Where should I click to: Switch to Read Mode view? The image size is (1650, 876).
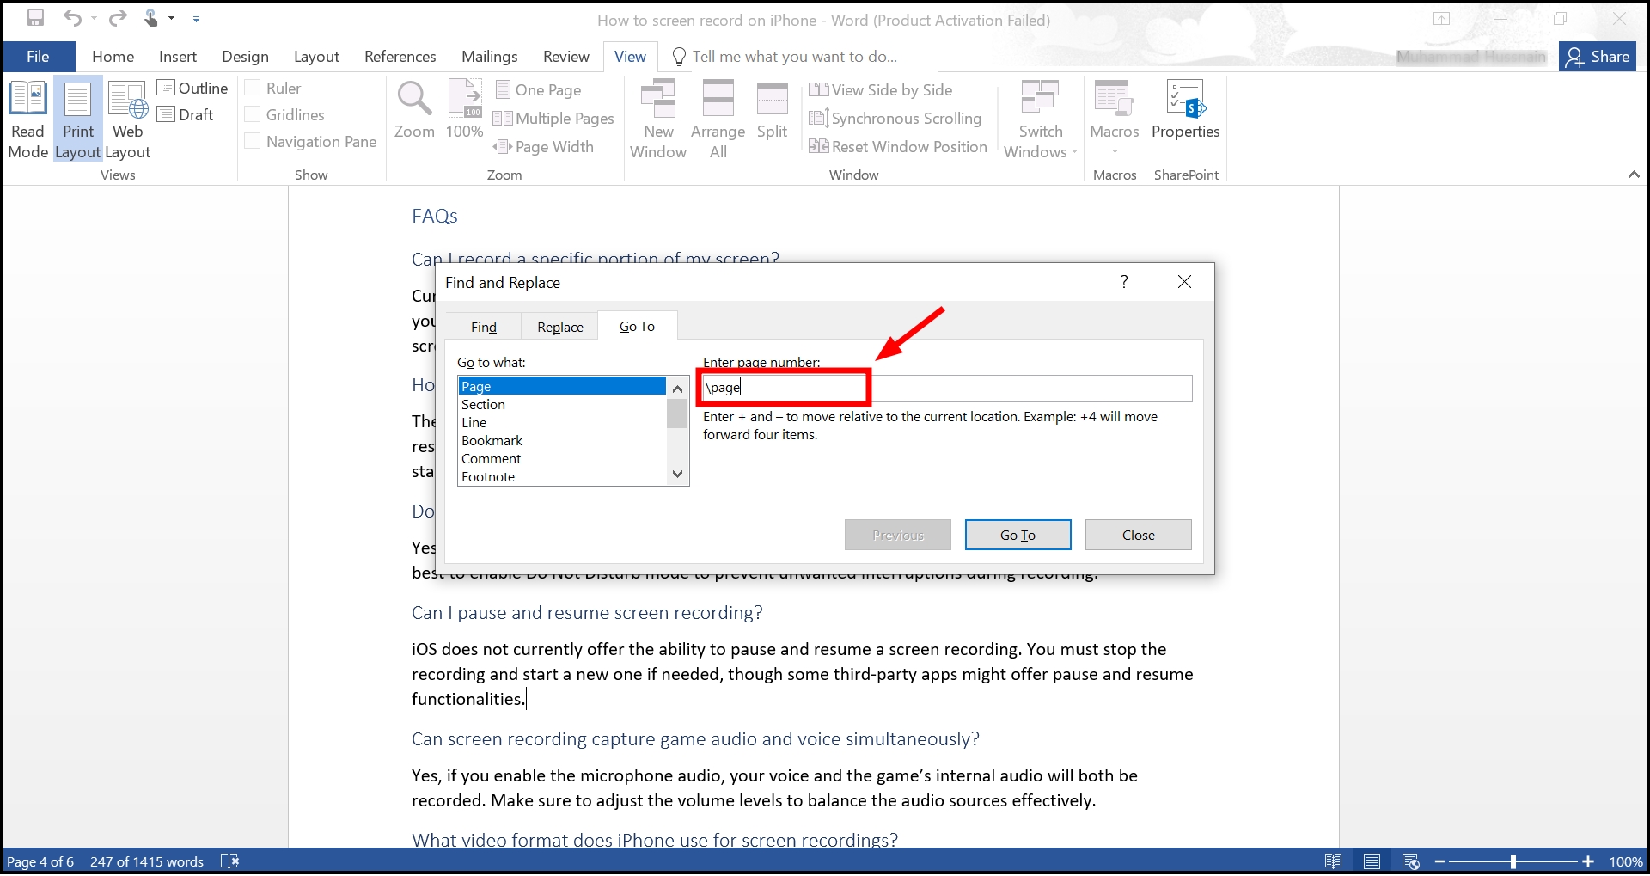[28, 120]
